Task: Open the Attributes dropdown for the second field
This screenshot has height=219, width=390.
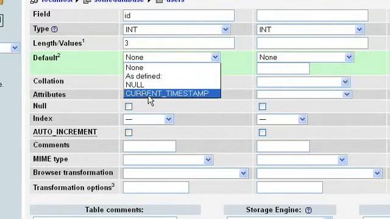Action: coord(304,94)
